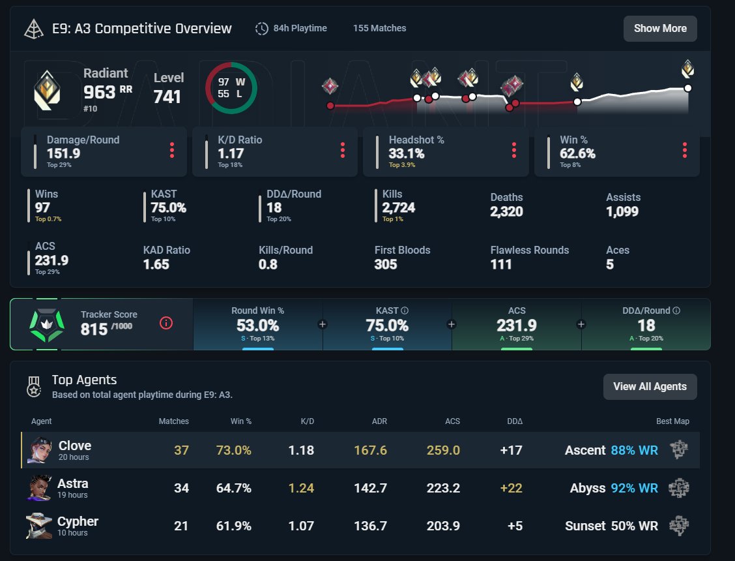Select the Astra agent name
The height and width of the screenshot is (561, 735).
(73, 483)
